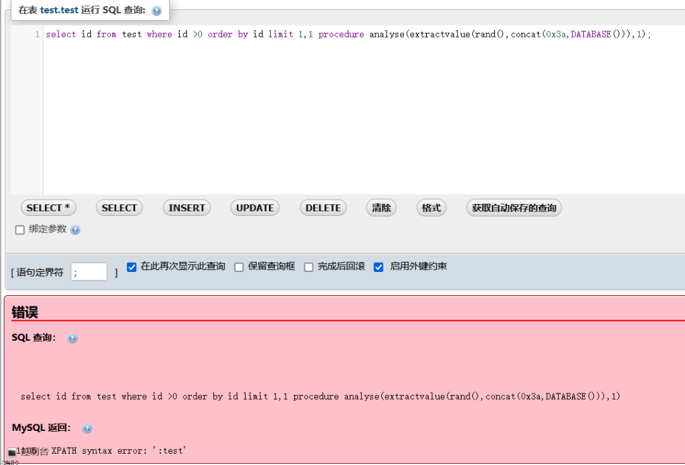This screenshot has height=465, width=685.
Task: Clear the query with 清除 button
Action: pos(381,208)
